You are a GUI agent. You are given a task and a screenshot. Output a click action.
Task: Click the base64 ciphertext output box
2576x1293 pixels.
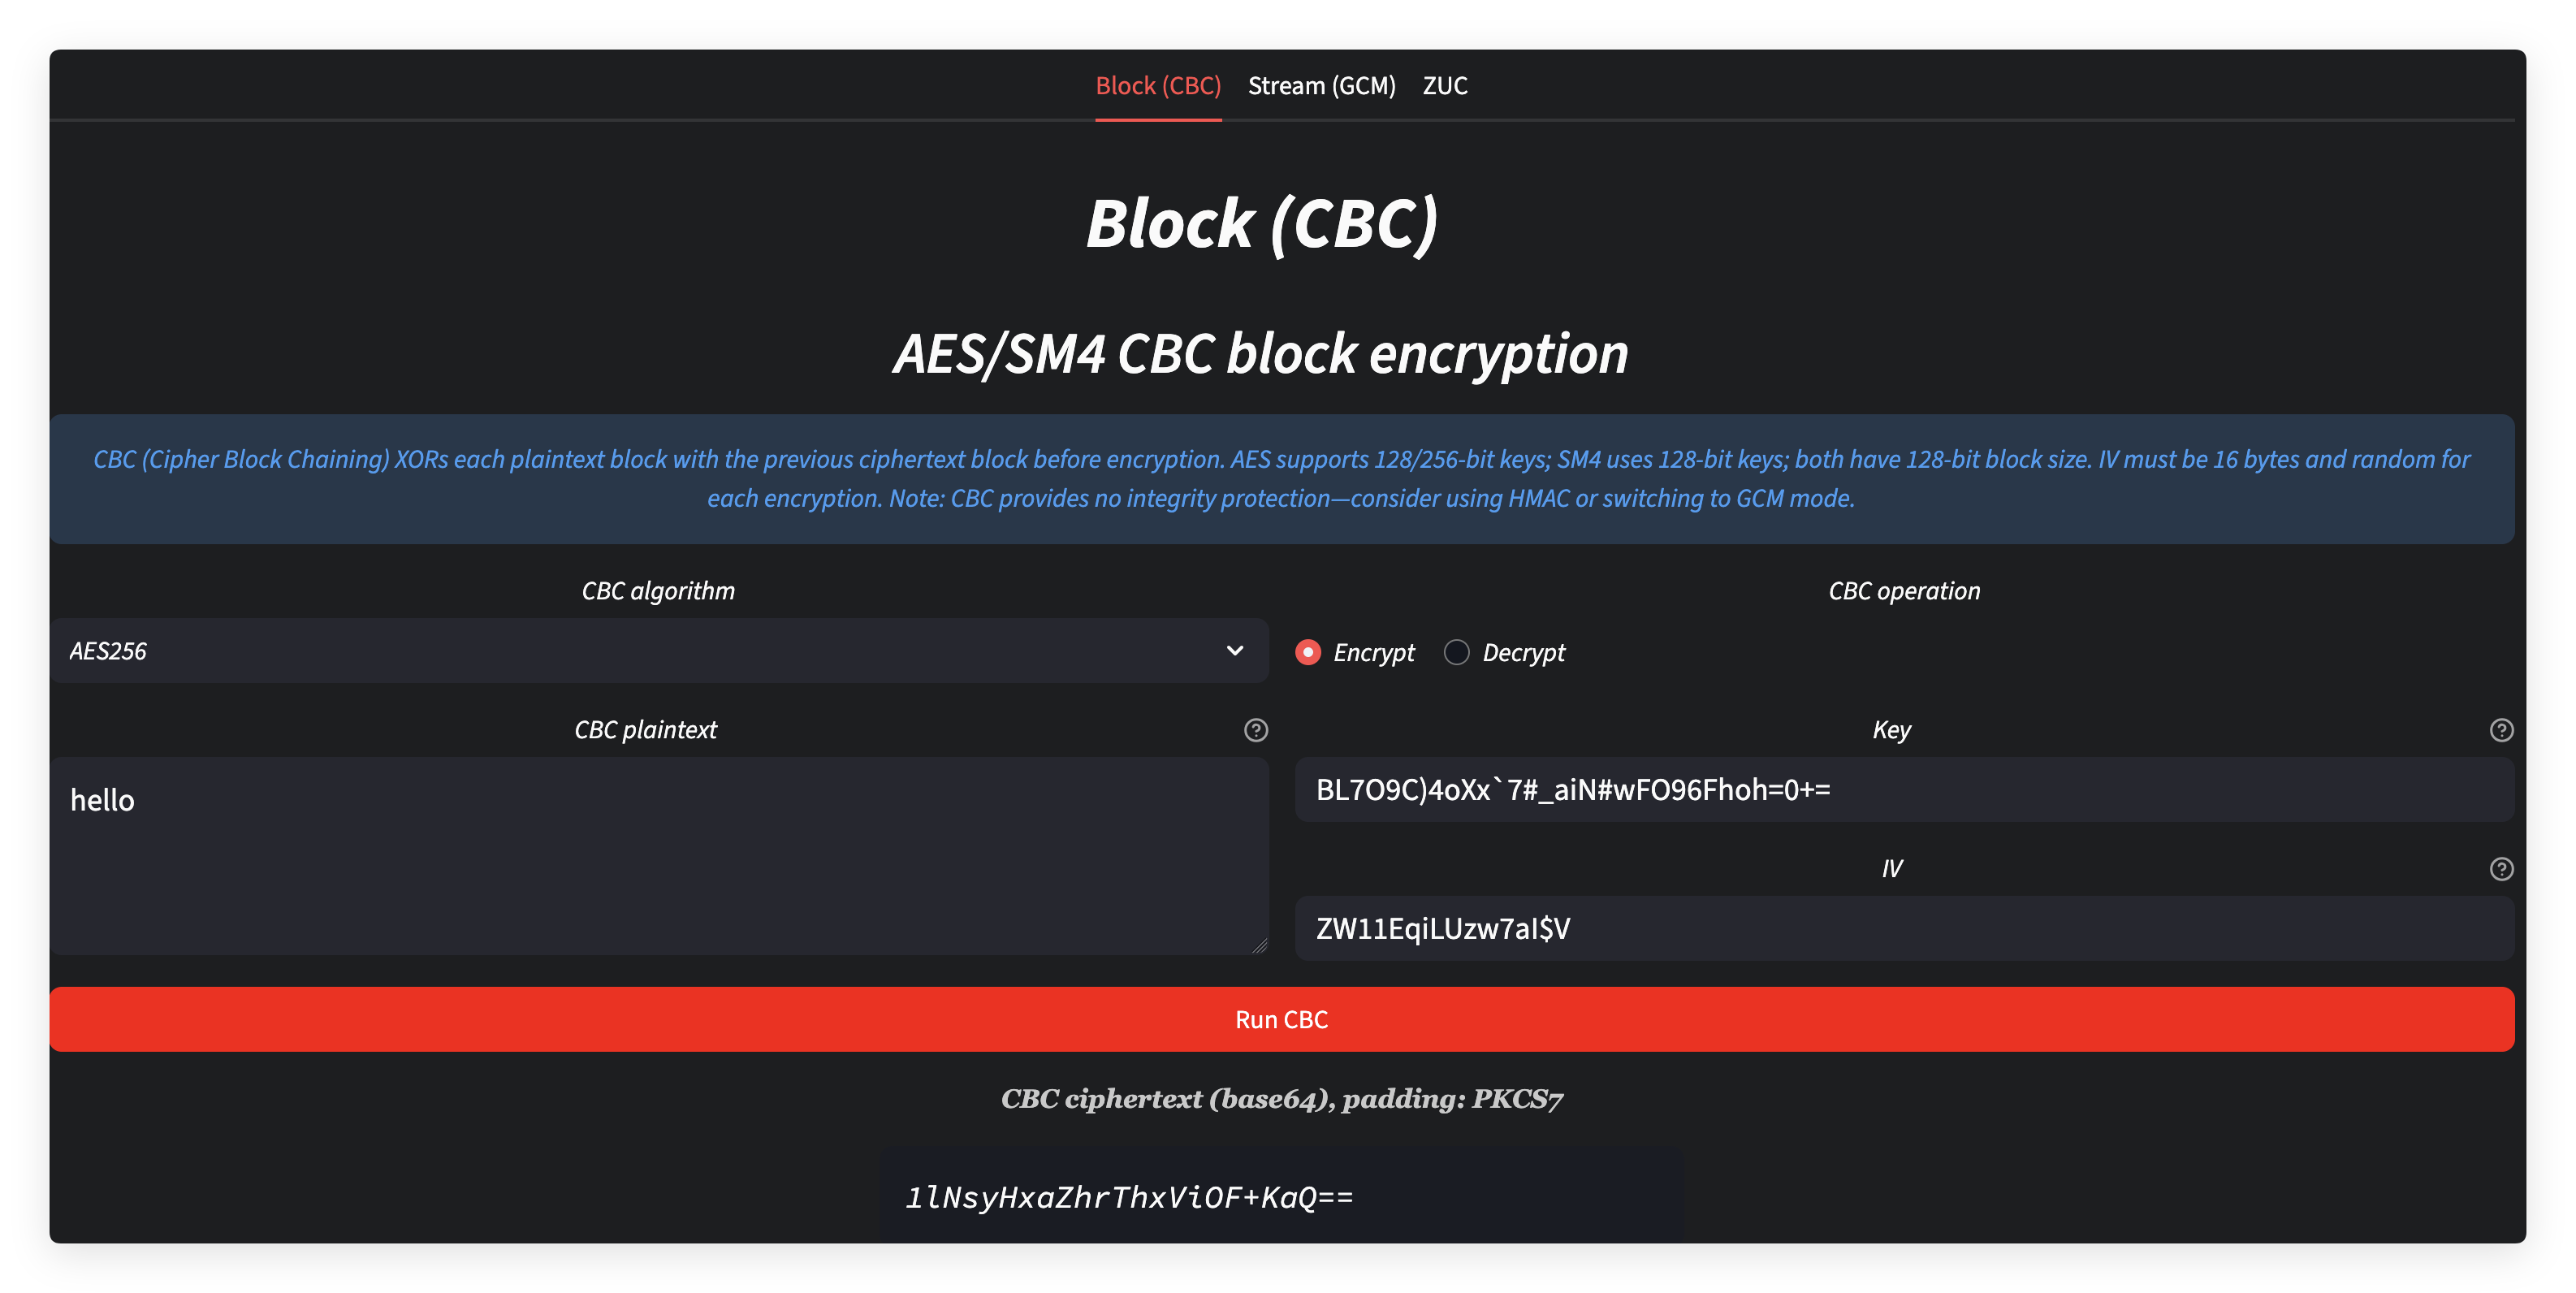click(x=1281, y=1196)
